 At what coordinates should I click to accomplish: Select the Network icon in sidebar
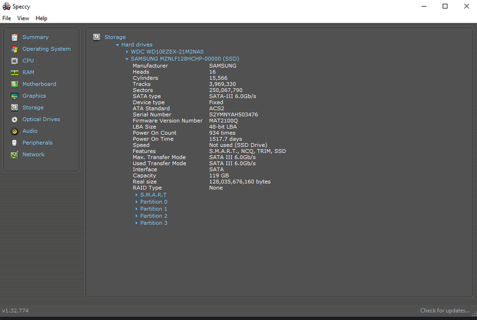pyautogui.click(x=14, y=155)
